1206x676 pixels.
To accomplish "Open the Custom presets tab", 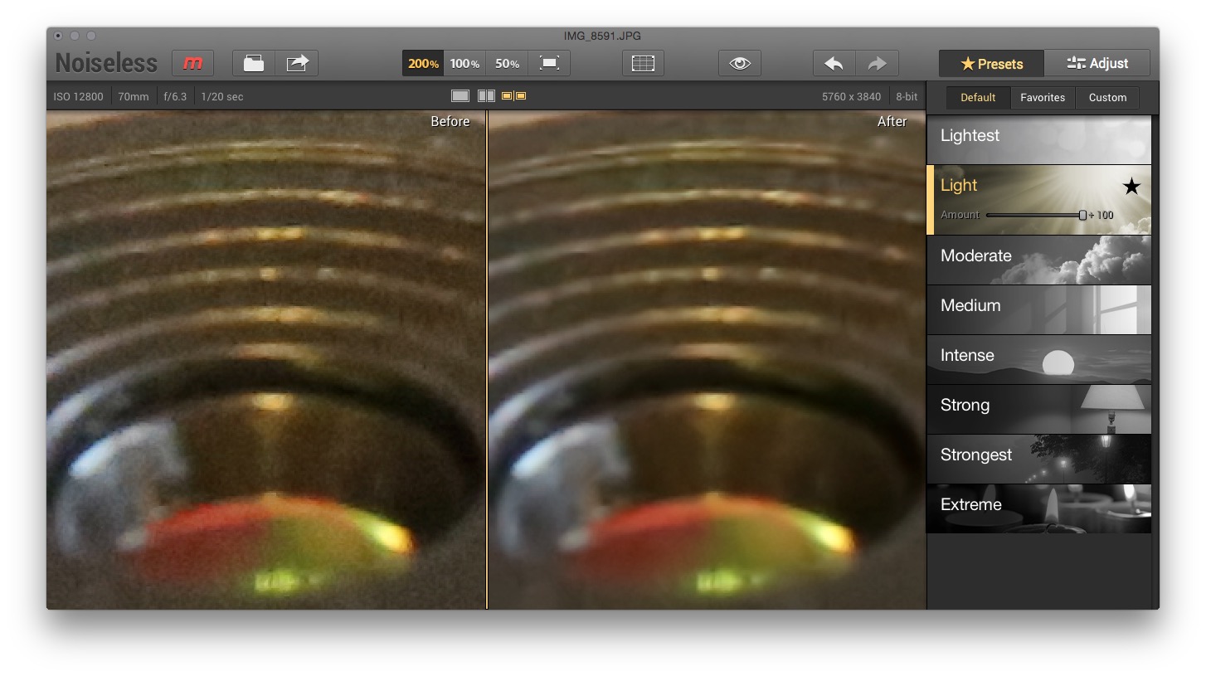I will pyautogui.click(x=1107, y=97).
